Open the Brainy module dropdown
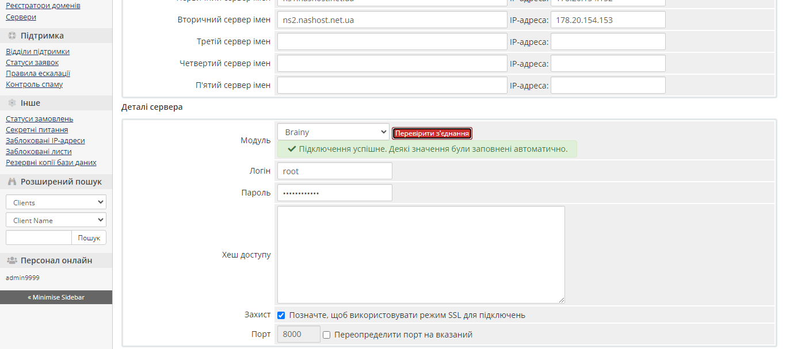Viewport: 786px width, 349px height. [x=333, y=132]
